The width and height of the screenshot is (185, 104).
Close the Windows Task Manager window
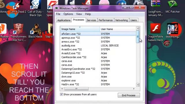tap(140, 7)
